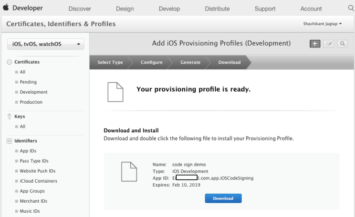Click the plus icon to add profile
Image resolution: width=355 pixels, height=217 pixels.
[315, 44]
